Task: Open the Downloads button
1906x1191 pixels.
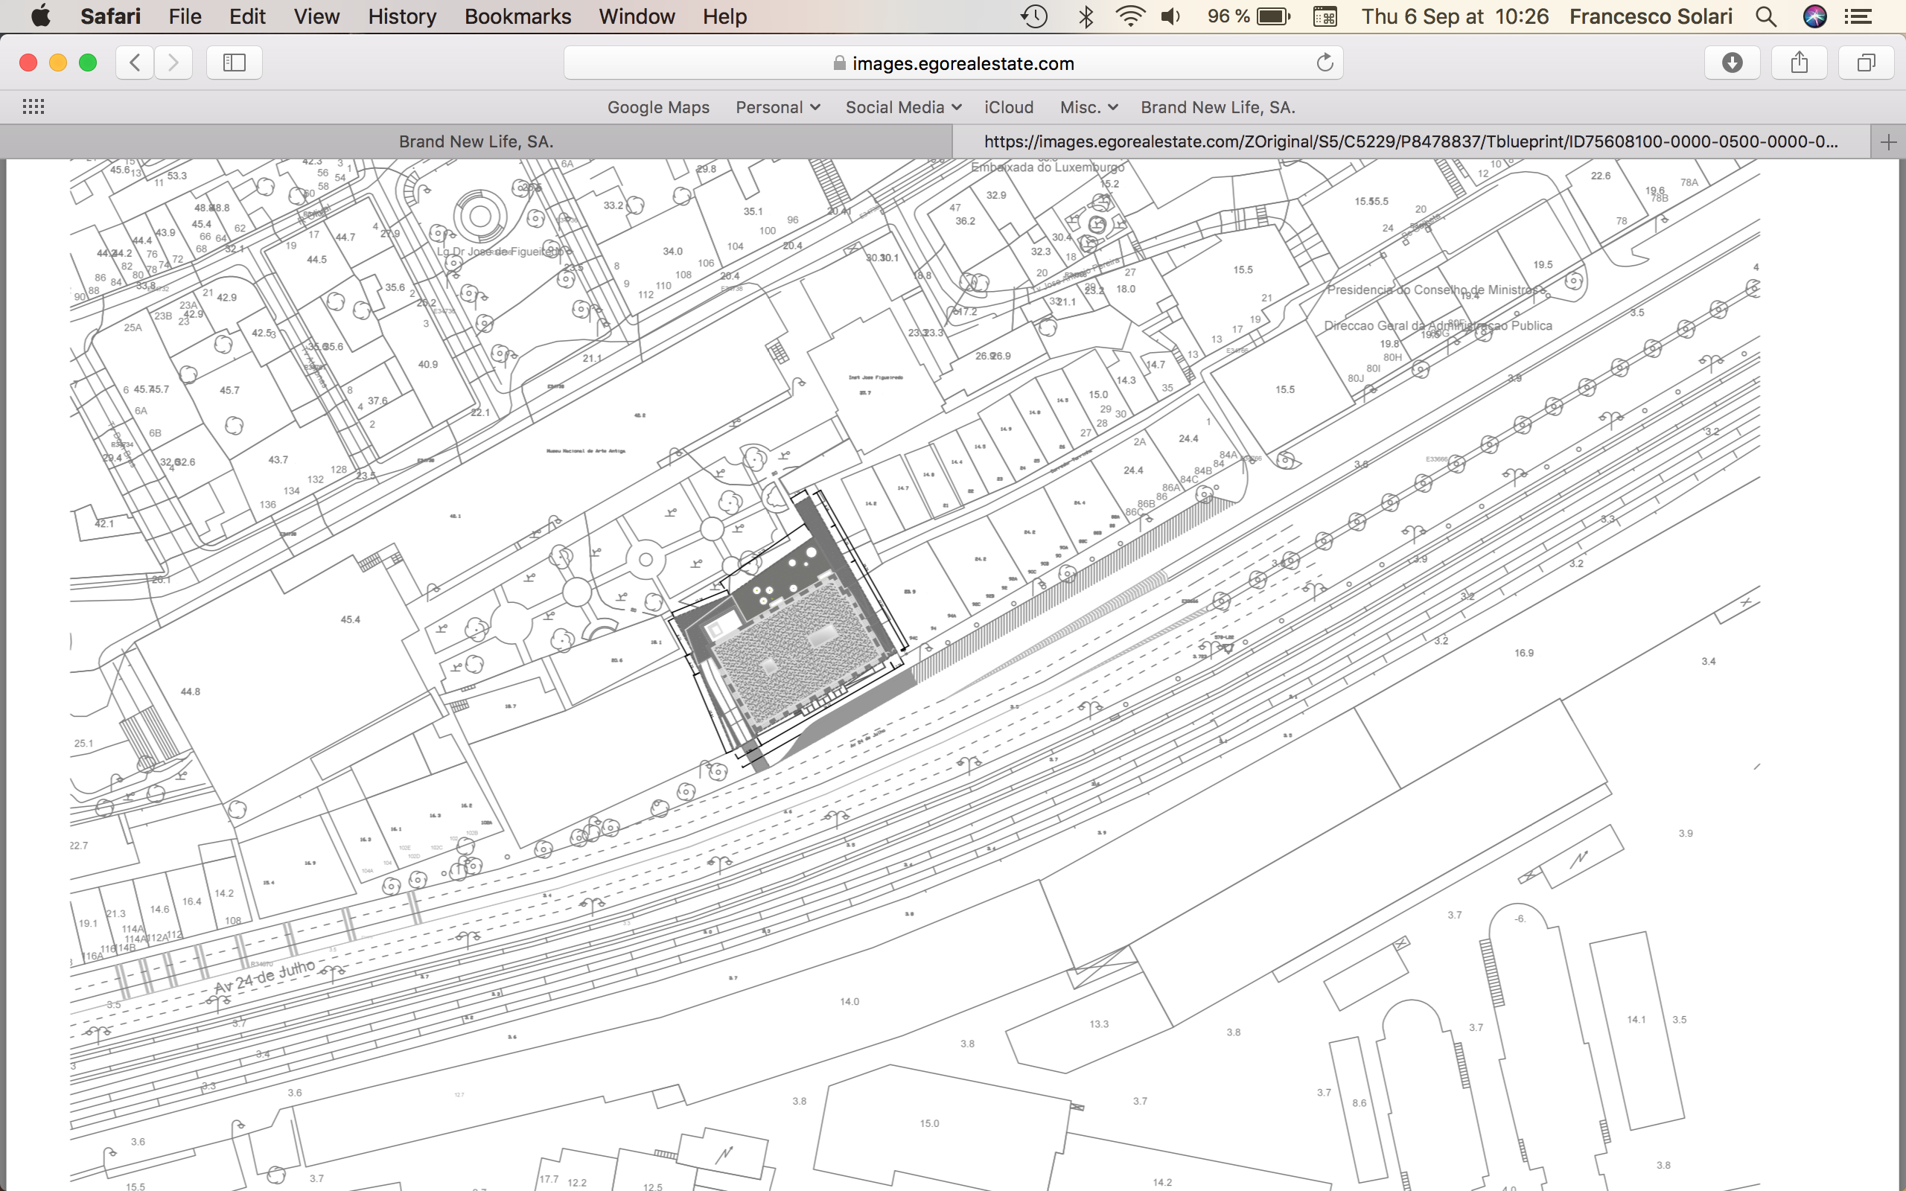Action: coord(1732,63)
